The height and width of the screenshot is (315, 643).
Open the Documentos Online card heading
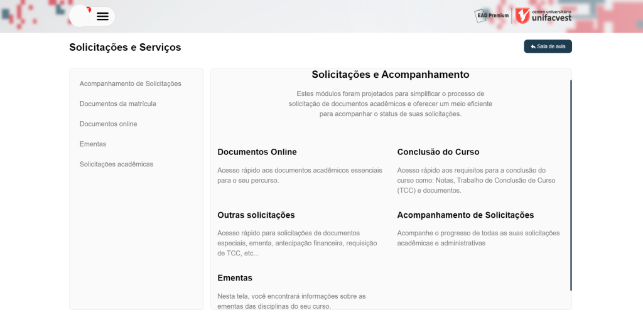click(257, 152)
